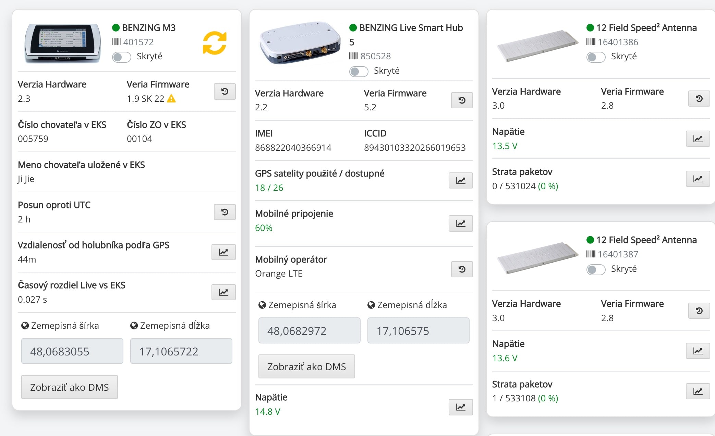
Task: Click the barcode icon next to 16401386
Action: pos(591,42)
